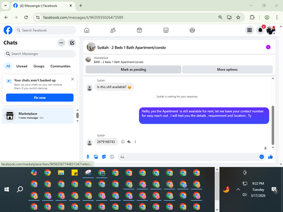Open File Explorer from taskbar
The image size is (283, 212).
pos(61,172)
